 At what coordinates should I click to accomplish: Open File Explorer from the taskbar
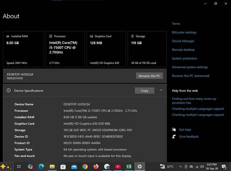click(52, 166)
